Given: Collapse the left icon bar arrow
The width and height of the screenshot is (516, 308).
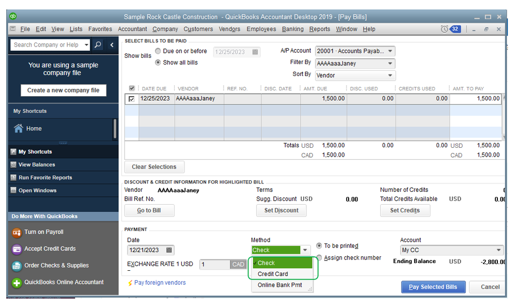Looking at the screenshot, I should [112, 45].
